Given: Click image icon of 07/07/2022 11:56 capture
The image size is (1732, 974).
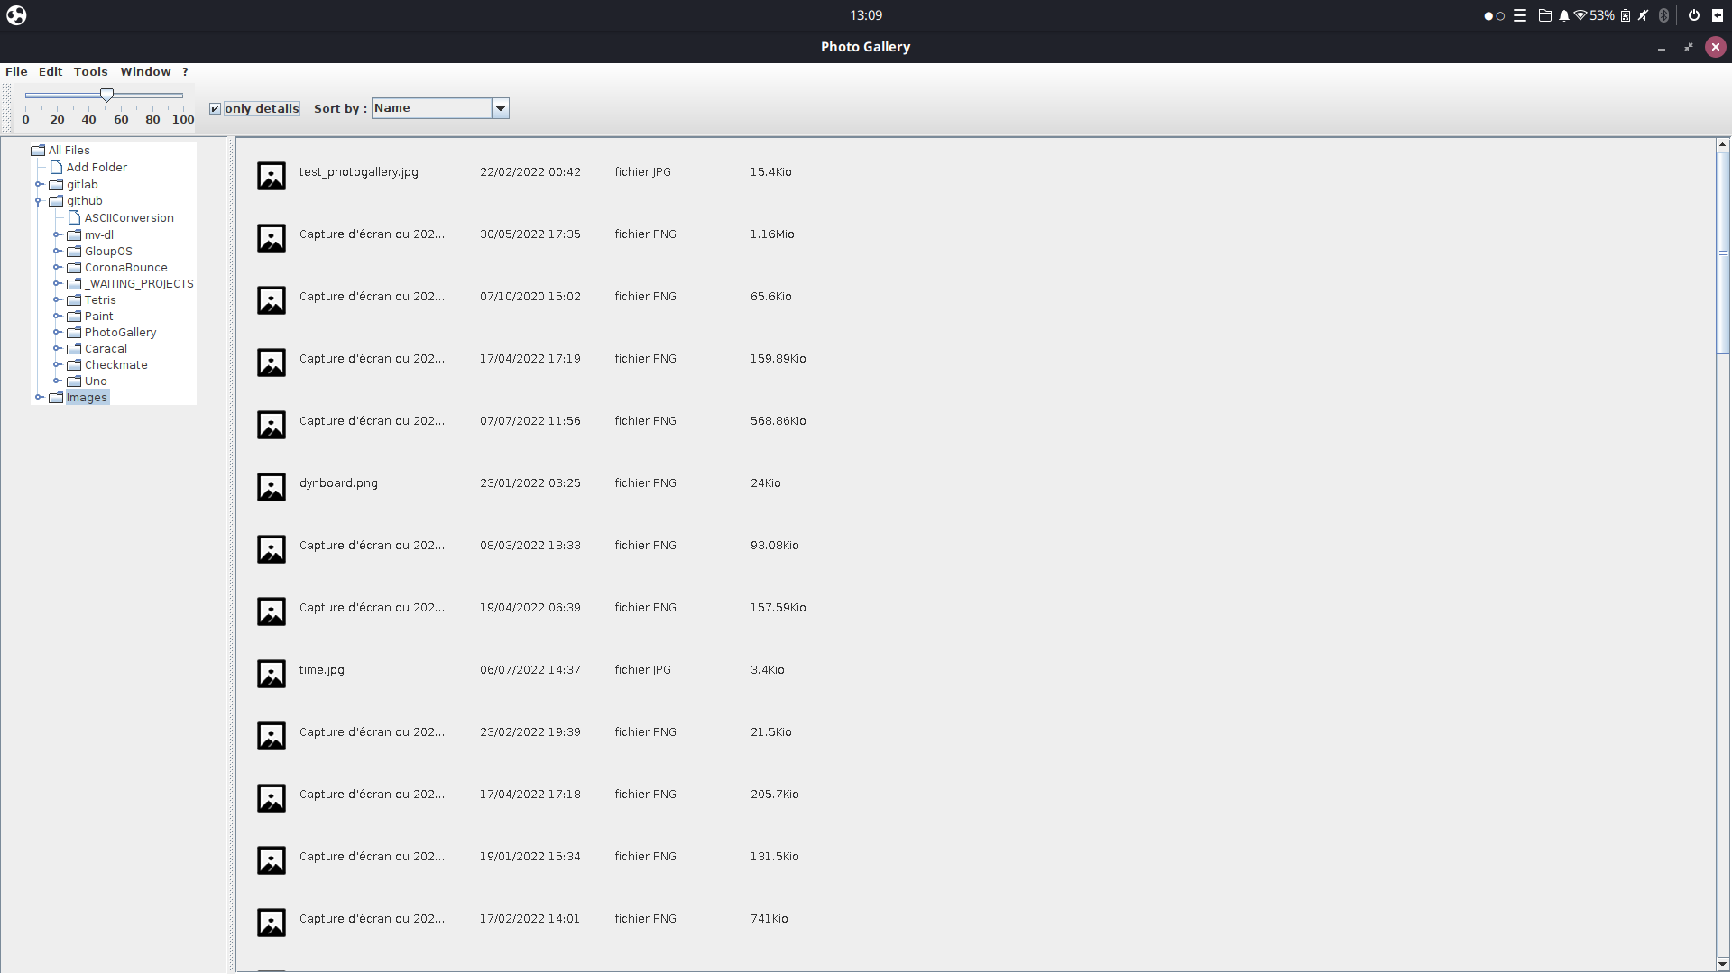Looking at the screenshot, I should 272,425.
